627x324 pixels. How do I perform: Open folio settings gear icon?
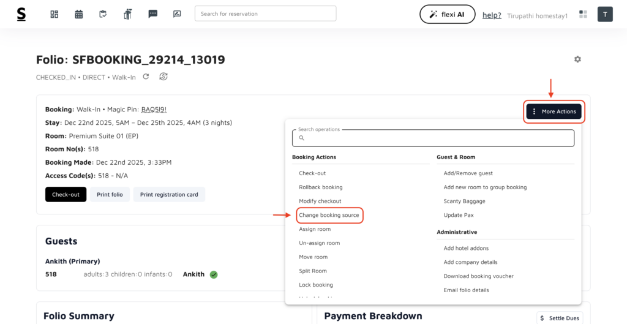[577, 59]
